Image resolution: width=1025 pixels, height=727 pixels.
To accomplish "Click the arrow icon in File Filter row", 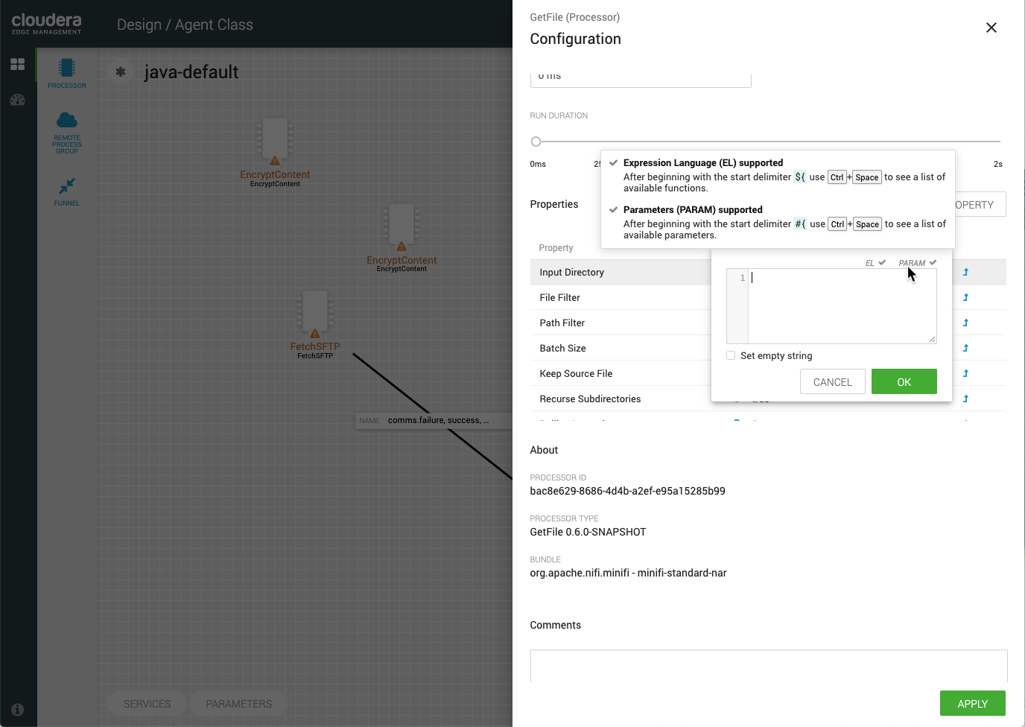I will (x=965, y=298).
